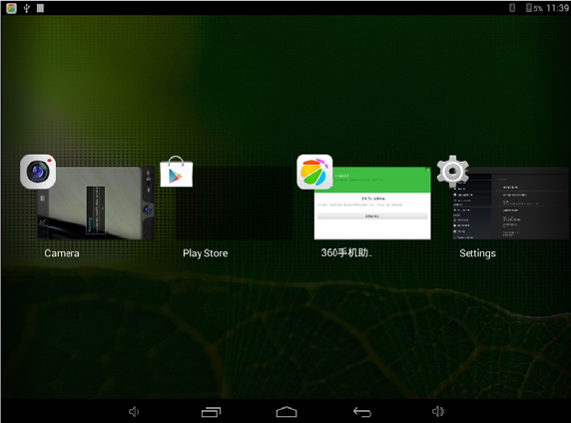
Task: Lower volume with the volume-down icon
Action: [x=134, y=412]
